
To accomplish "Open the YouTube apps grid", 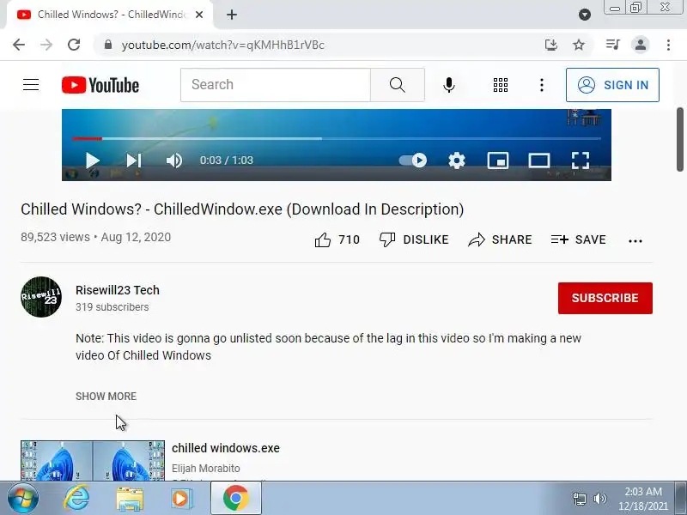I will point(501,84).
